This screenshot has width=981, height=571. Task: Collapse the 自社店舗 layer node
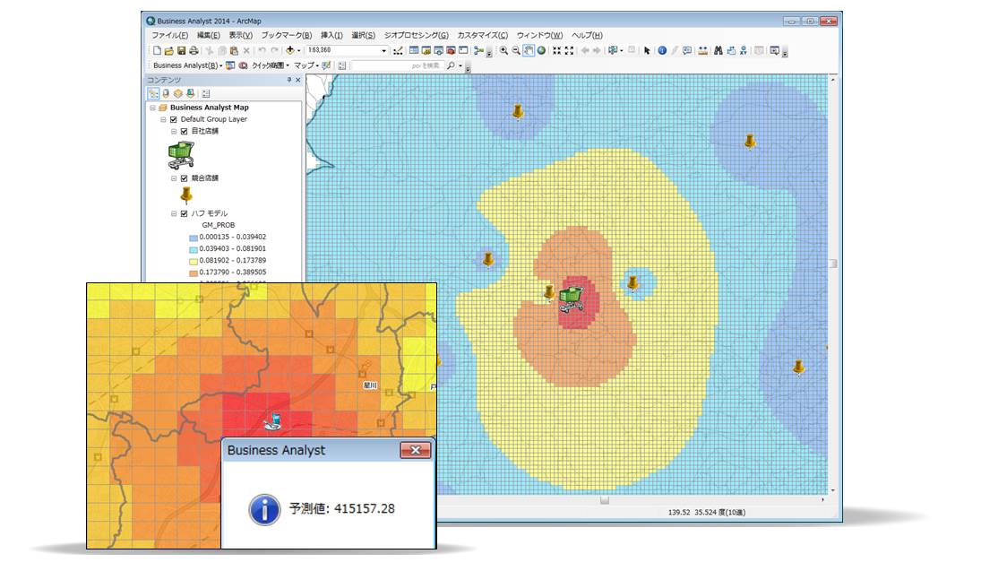[174, 132]
